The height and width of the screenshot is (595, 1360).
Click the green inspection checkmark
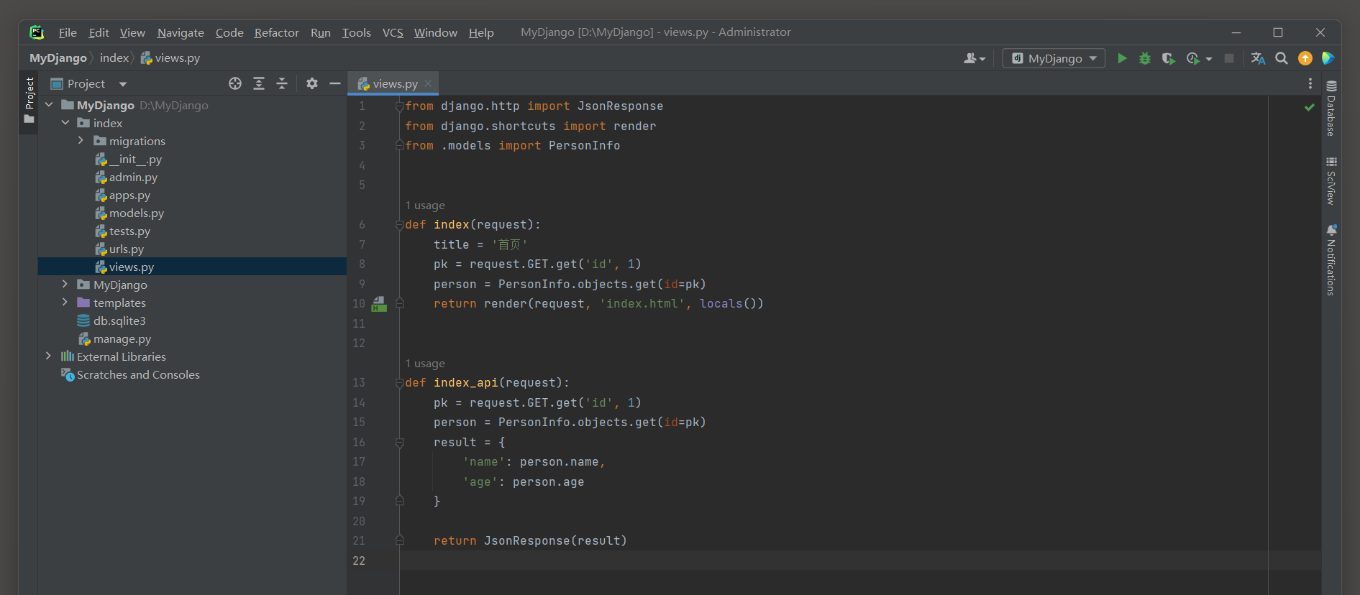tap(1310, 107)
